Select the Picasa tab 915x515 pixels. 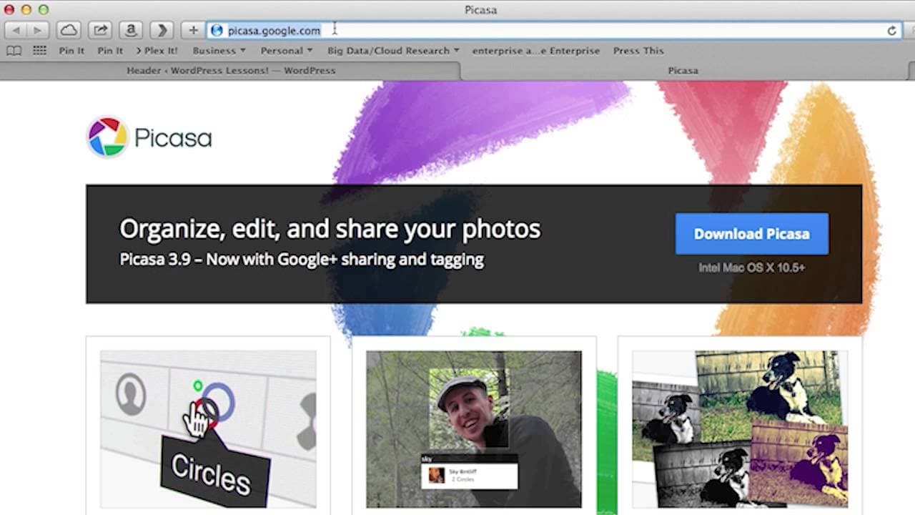point(683,71)
